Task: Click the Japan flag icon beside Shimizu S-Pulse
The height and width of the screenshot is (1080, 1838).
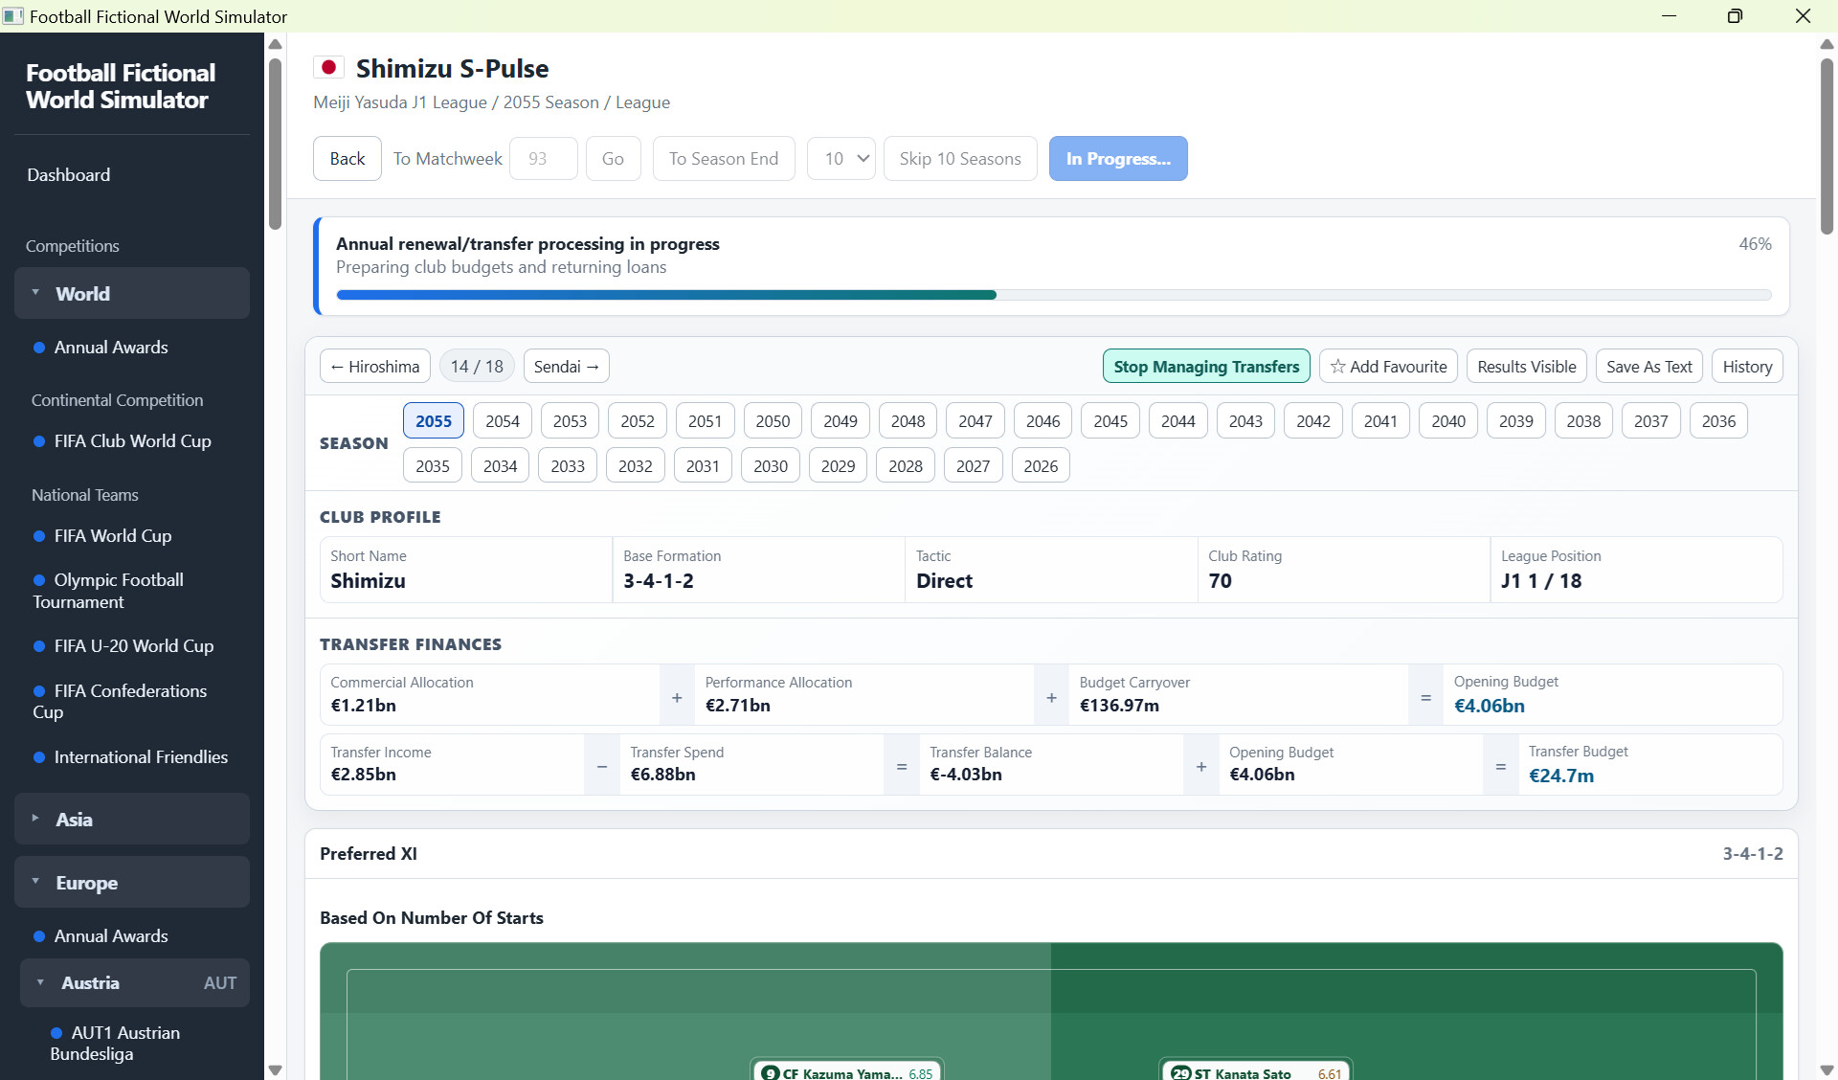Action: (328, 68)
